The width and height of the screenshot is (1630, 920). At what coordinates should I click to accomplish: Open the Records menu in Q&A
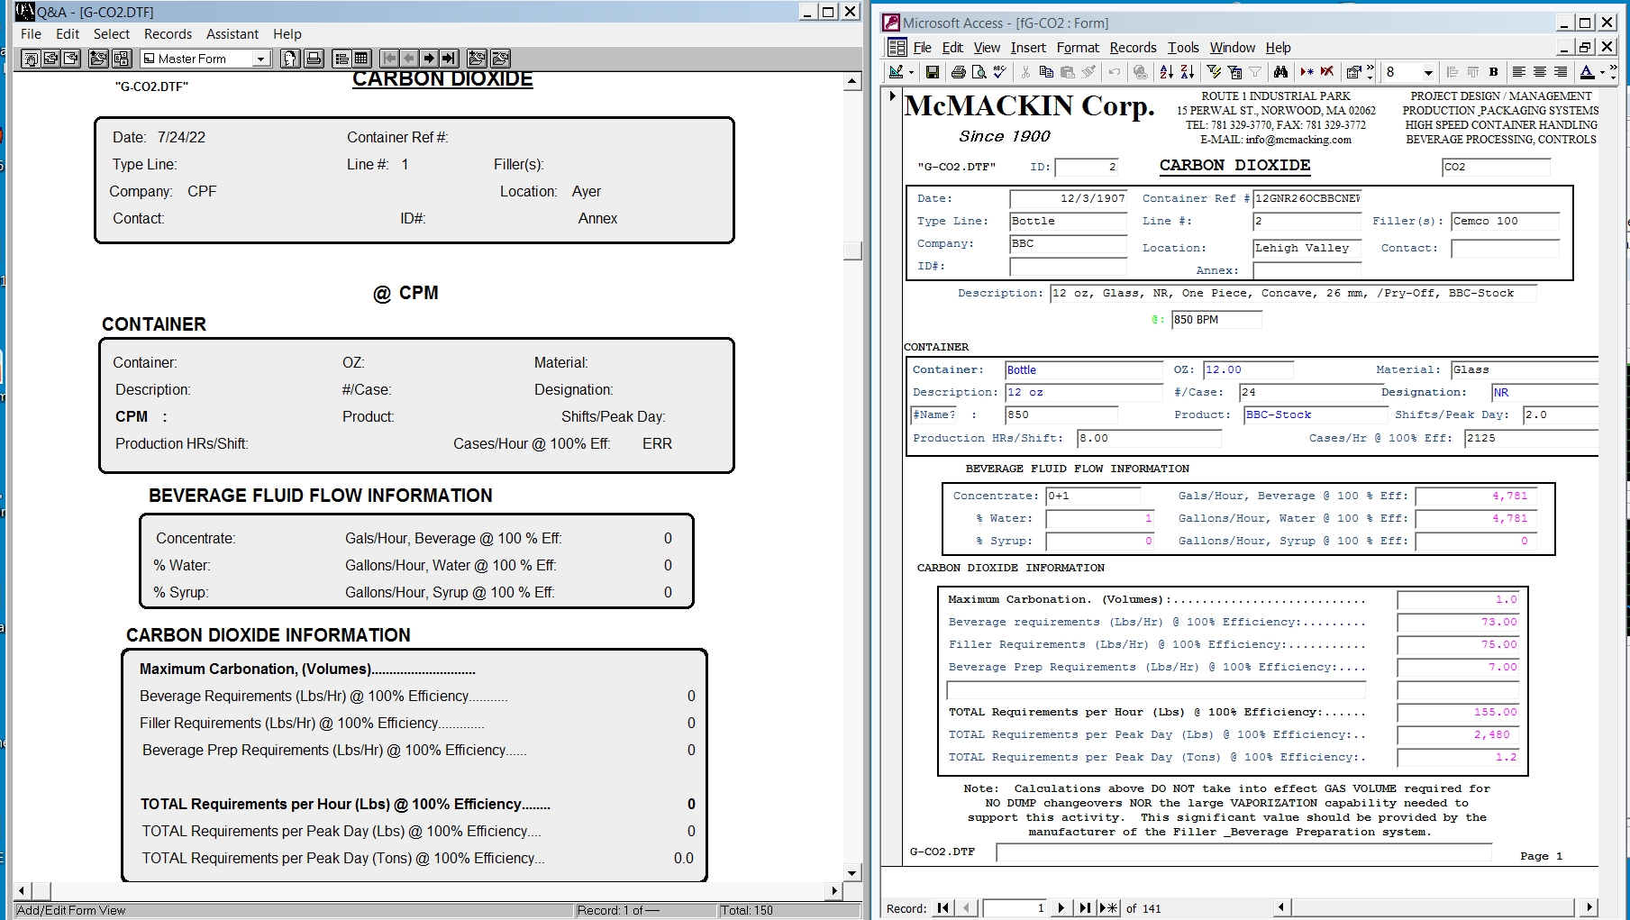point(168,34)
